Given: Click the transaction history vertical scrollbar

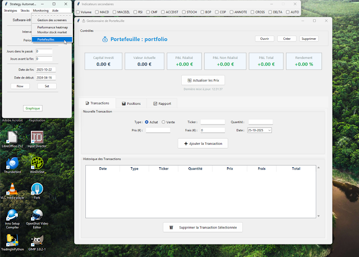Looking at the screenshot, I should (x=318, y=191).
